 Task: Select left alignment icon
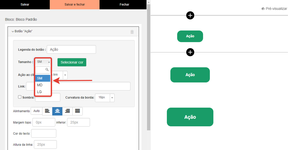pyautogui.click(x=47, y=111)
